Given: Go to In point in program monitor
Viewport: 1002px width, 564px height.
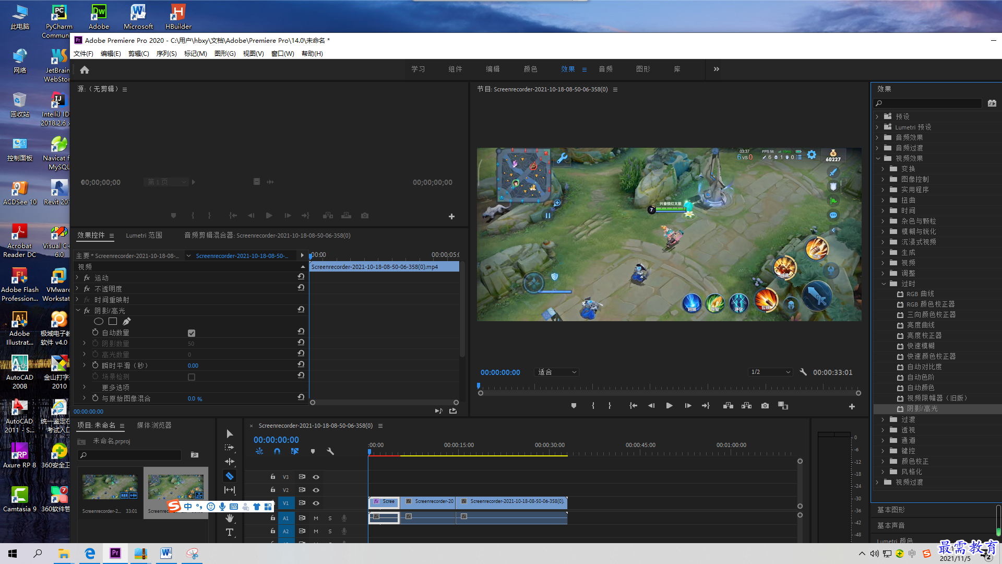Looking at the screenshot, I should [633, 406].
